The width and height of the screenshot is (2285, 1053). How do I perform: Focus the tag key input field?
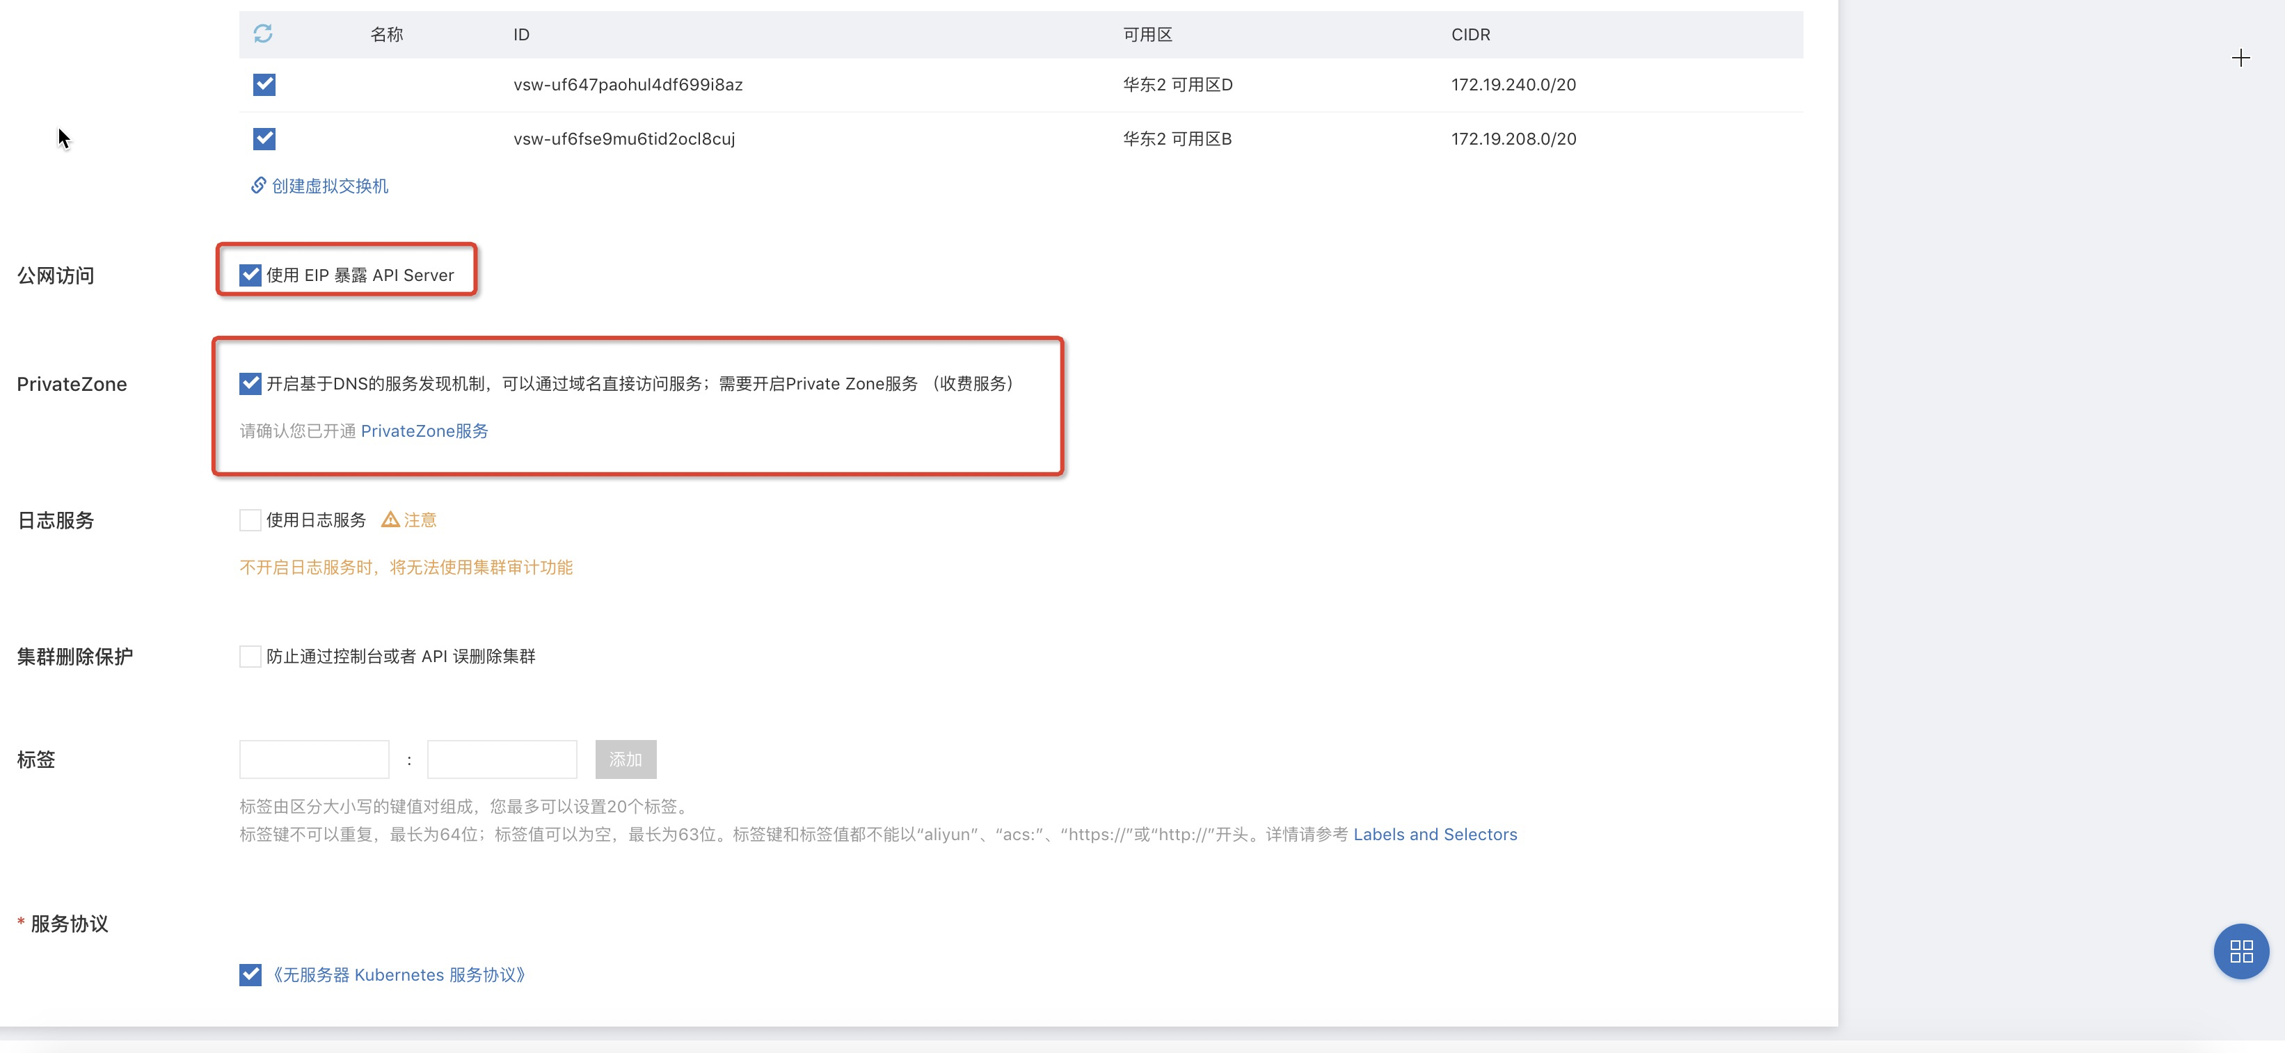(x=314, y=759)
